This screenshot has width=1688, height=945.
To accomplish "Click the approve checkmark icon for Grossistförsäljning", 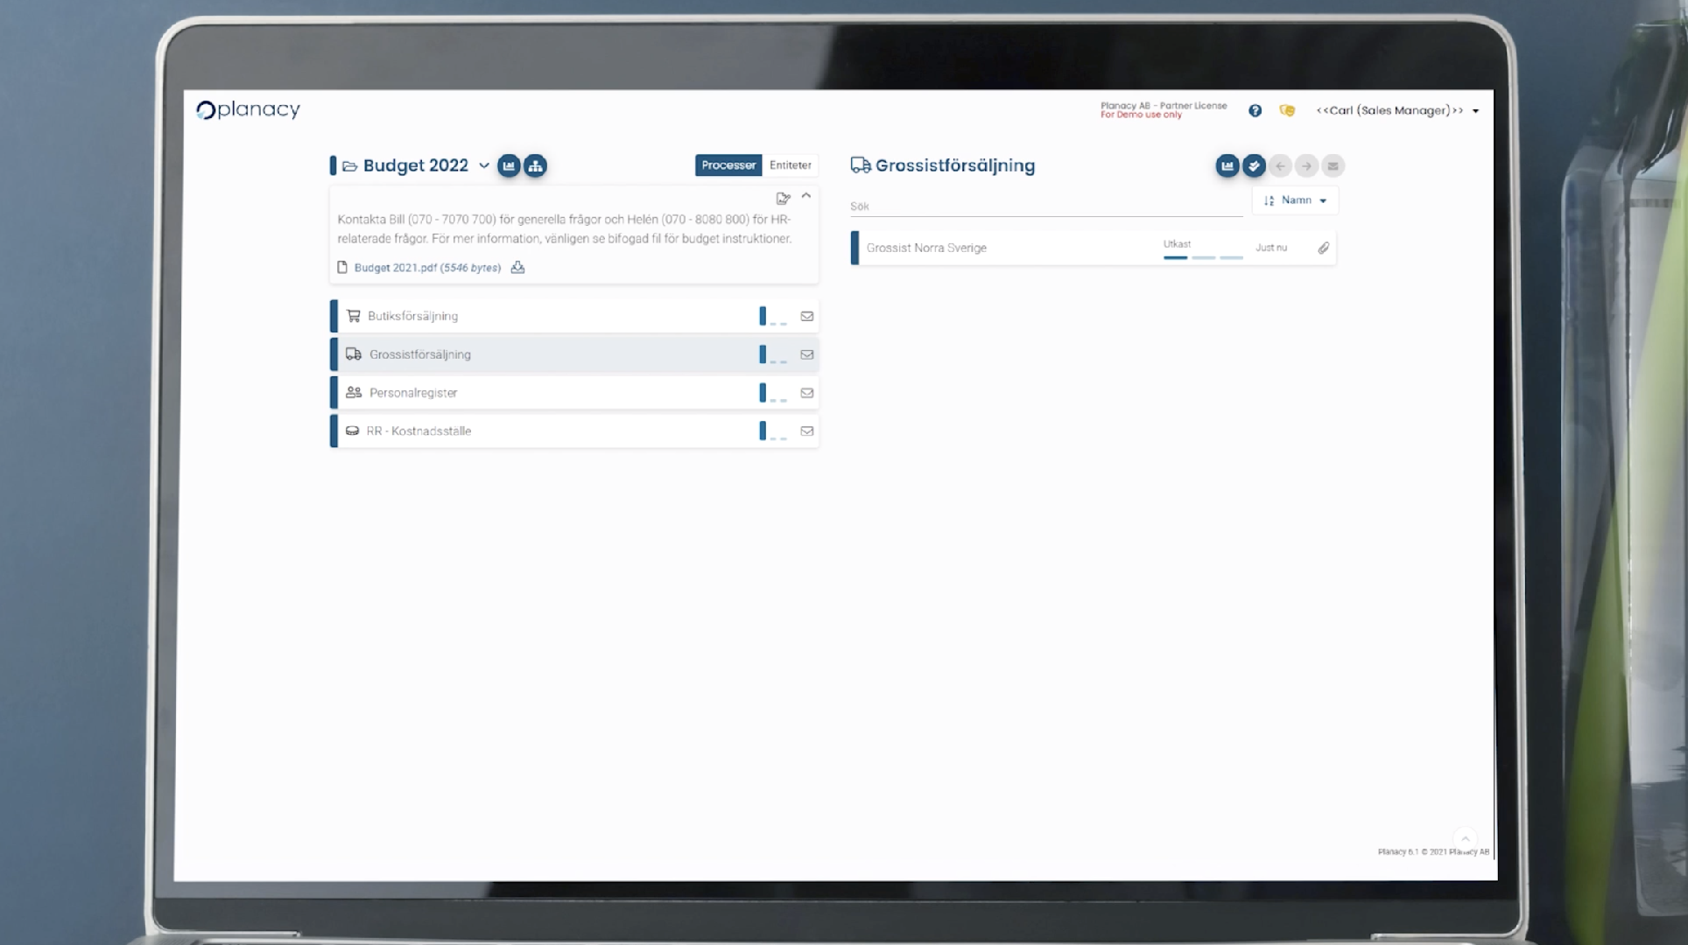I will coord(1254,166).
